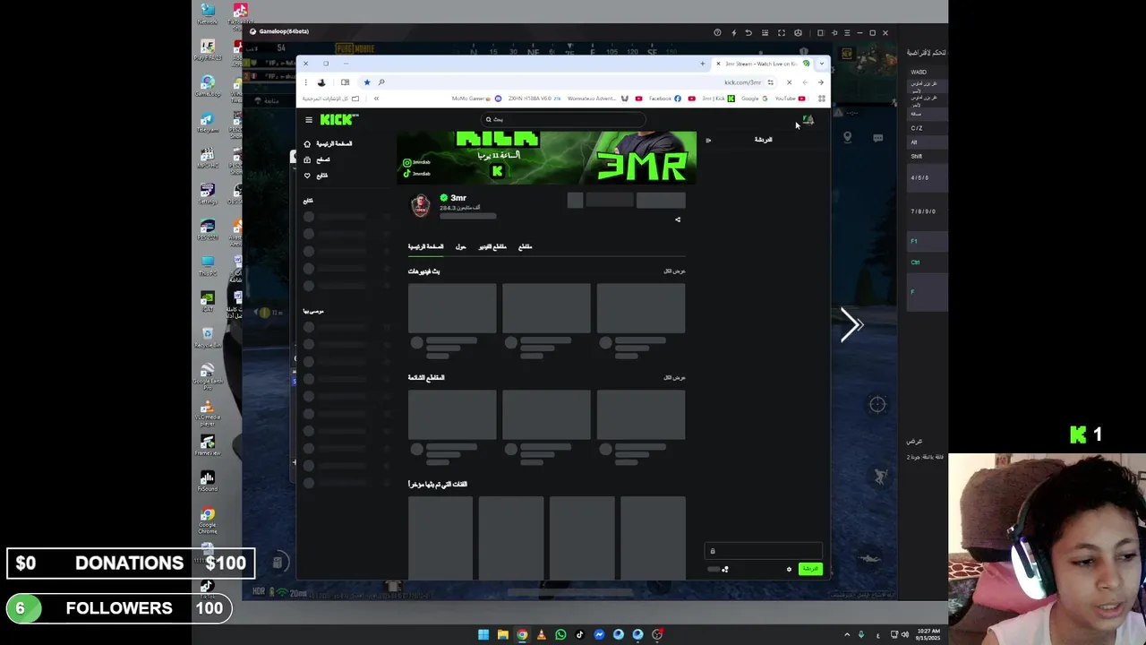Open Gameloop hamburger menu icon
1146x645 pixels.
pos(847,33)
